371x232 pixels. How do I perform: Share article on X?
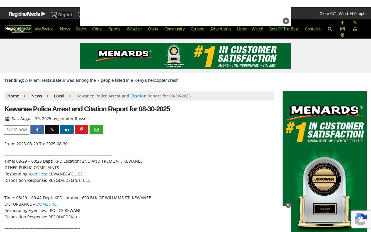[52, 129]
